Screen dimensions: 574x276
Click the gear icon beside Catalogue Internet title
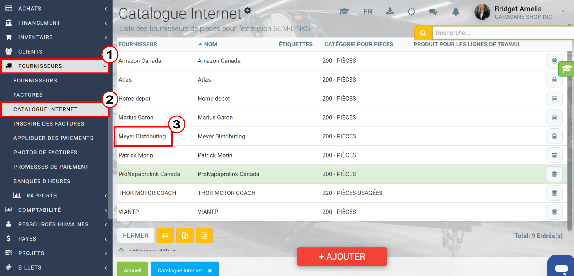[x=248, y=11]
